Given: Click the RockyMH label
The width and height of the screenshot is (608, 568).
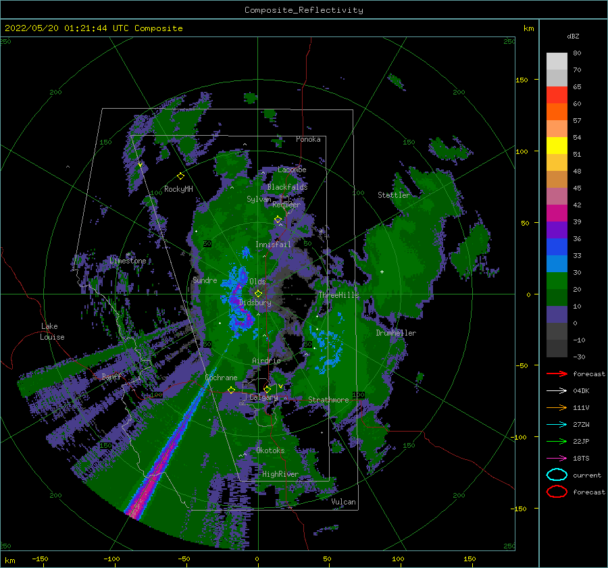Looking at the screenshot, I should (x=178, y=189).
